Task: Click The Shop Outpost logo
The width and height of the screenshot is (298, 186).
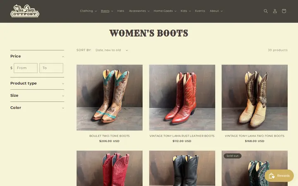Action: [25, 11]
